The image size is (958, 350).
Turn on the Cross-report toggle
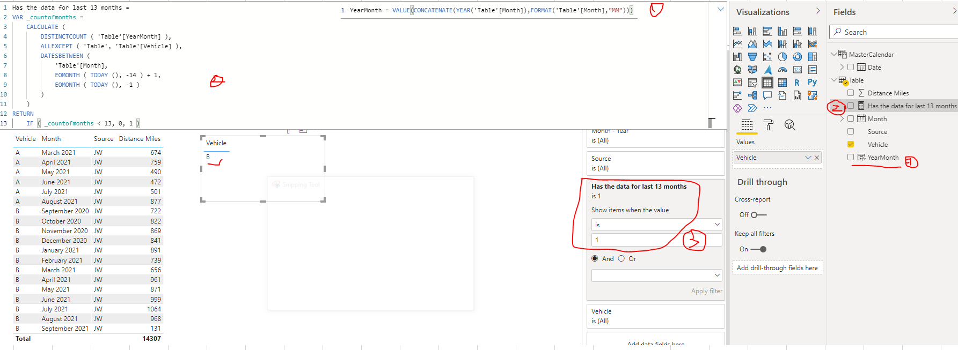[x=759, y=215]
